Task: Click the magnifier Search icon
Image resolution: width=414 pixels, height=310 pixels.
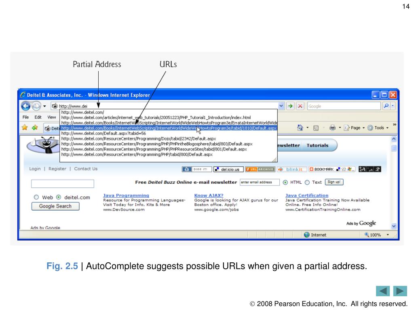Action: [386, 106]
